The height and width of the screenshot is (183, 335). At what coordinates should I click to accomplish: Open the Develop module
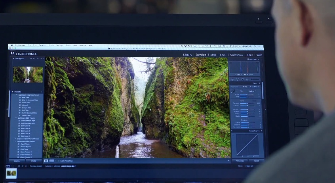click(201, 55)
